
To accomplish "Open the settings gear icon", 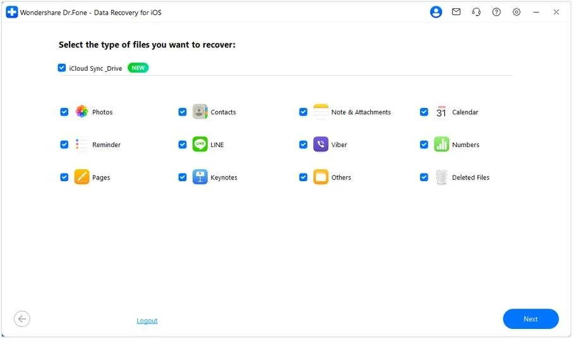I will tap(516, 12).
